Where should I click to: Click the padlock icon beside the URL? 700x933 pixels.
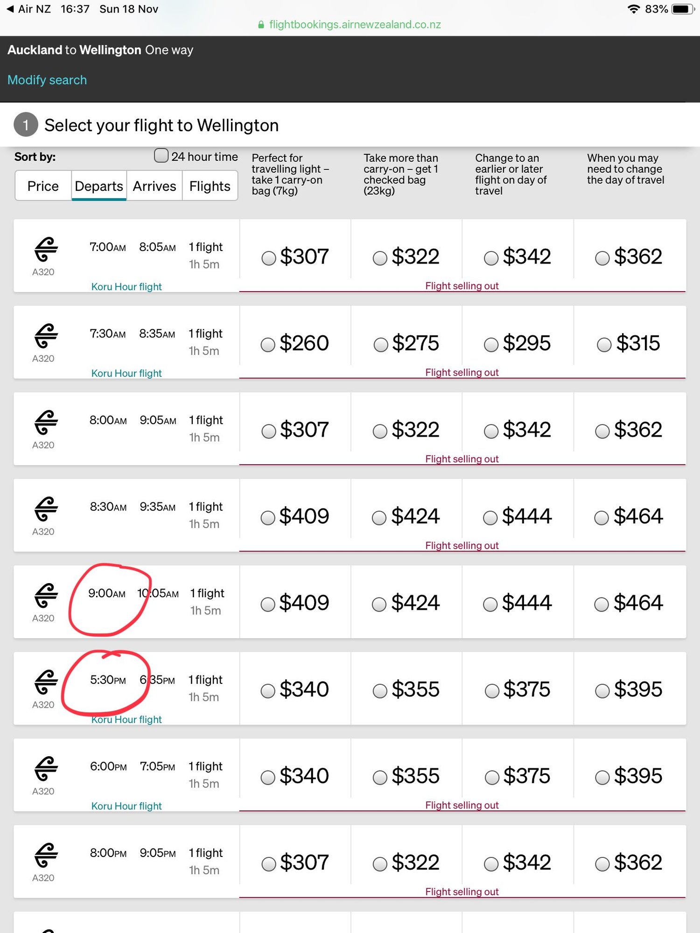261,25
